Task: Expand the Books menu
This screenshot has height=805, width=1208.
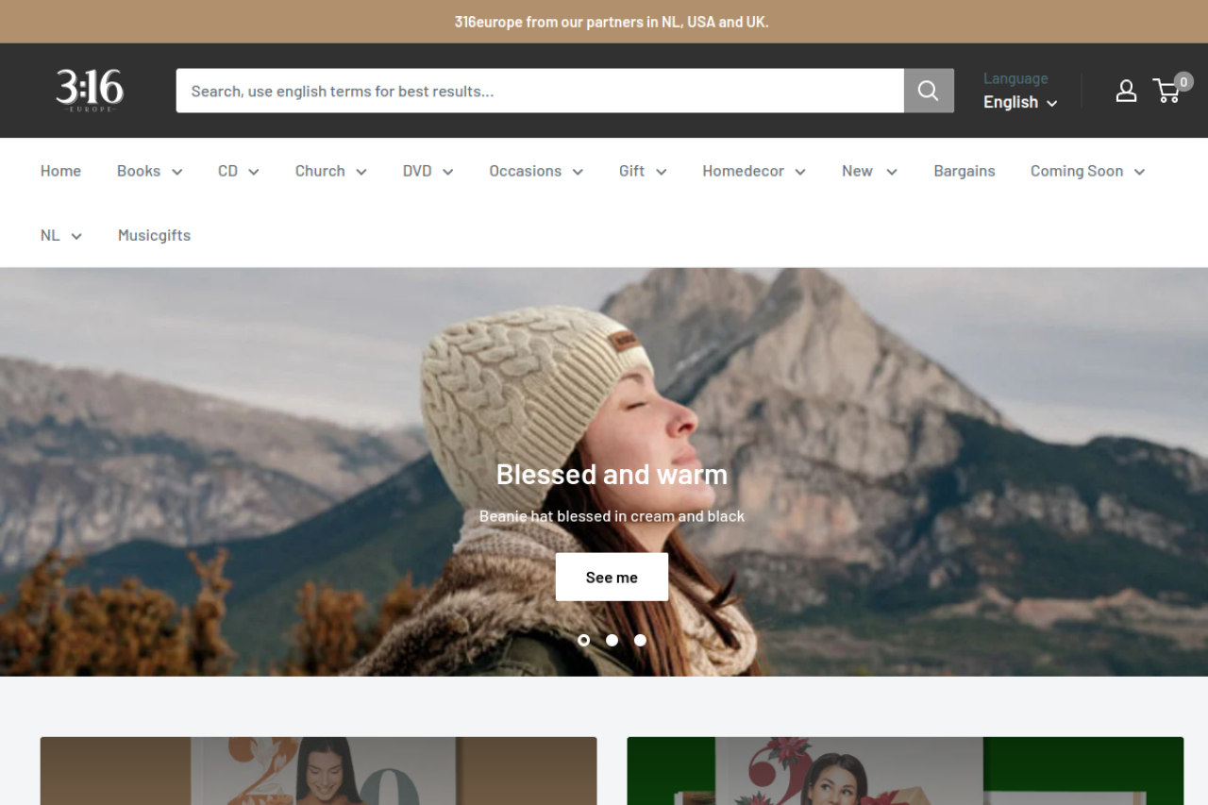Action: tap(149, 171)
